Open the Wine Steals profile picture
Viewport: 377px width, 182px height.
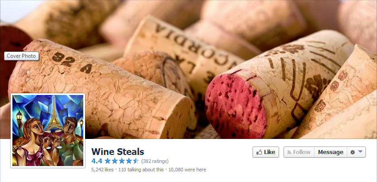[x=48, y=131]
